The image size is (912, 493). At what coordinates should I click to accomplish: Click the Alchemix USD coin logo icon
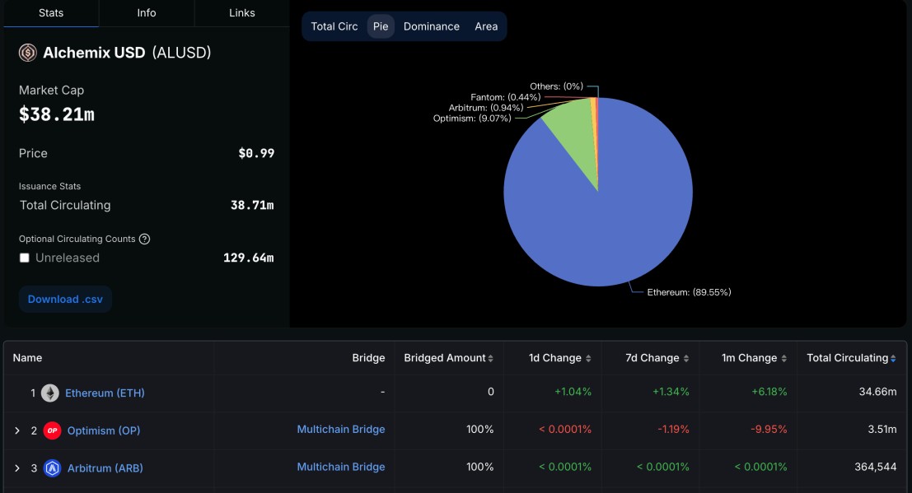28,53
